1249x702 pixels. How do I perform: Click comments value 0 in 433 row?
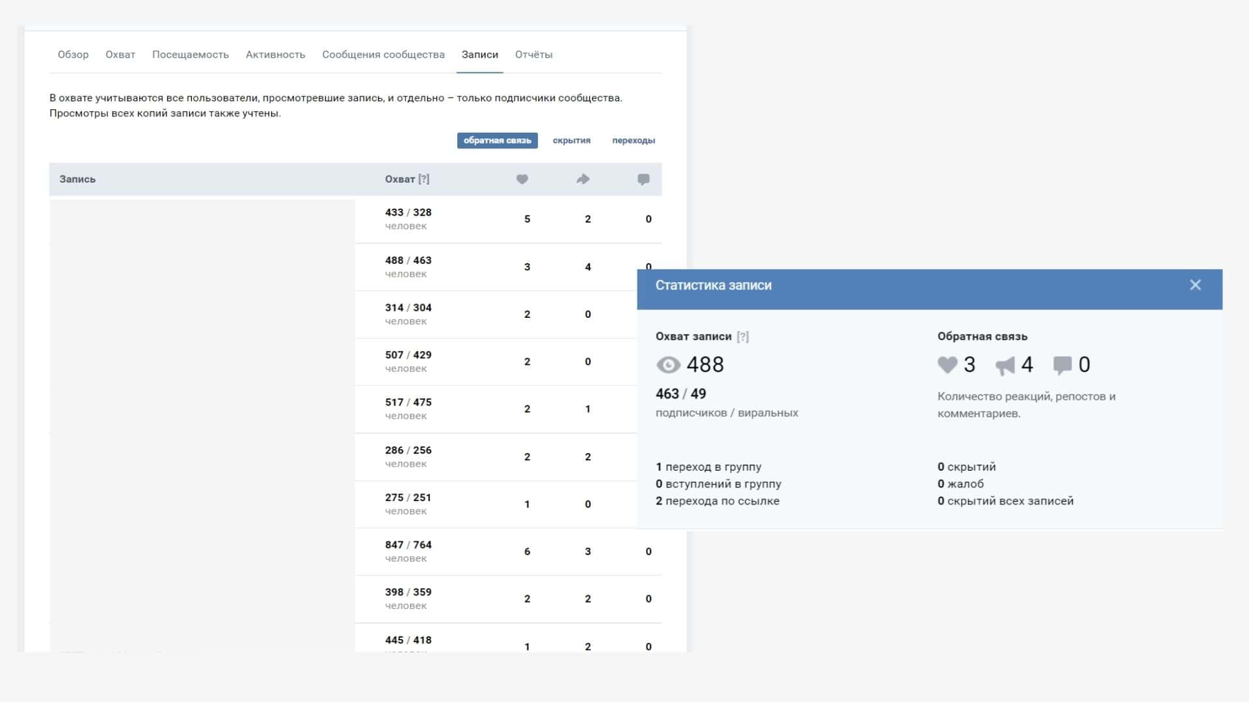[649, 219]
